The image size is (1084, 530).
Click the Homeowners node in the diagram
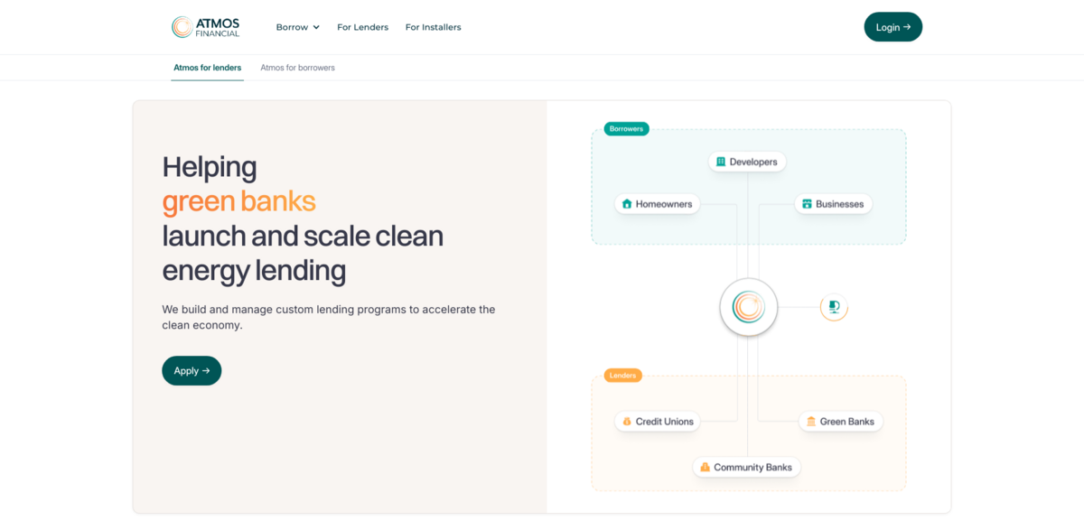tap(657, 203)
